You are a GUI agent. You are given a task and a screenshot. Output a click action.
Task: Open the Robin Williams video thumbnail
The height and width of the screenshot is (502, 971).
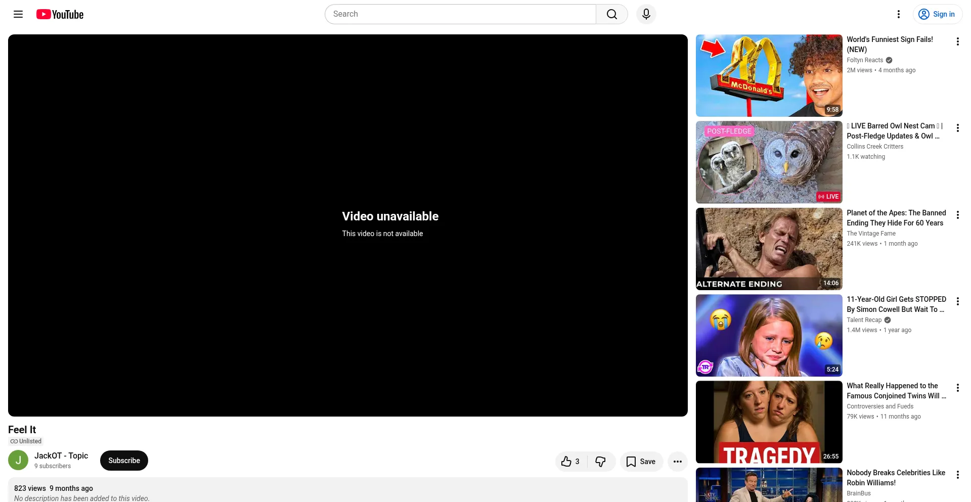769,485
